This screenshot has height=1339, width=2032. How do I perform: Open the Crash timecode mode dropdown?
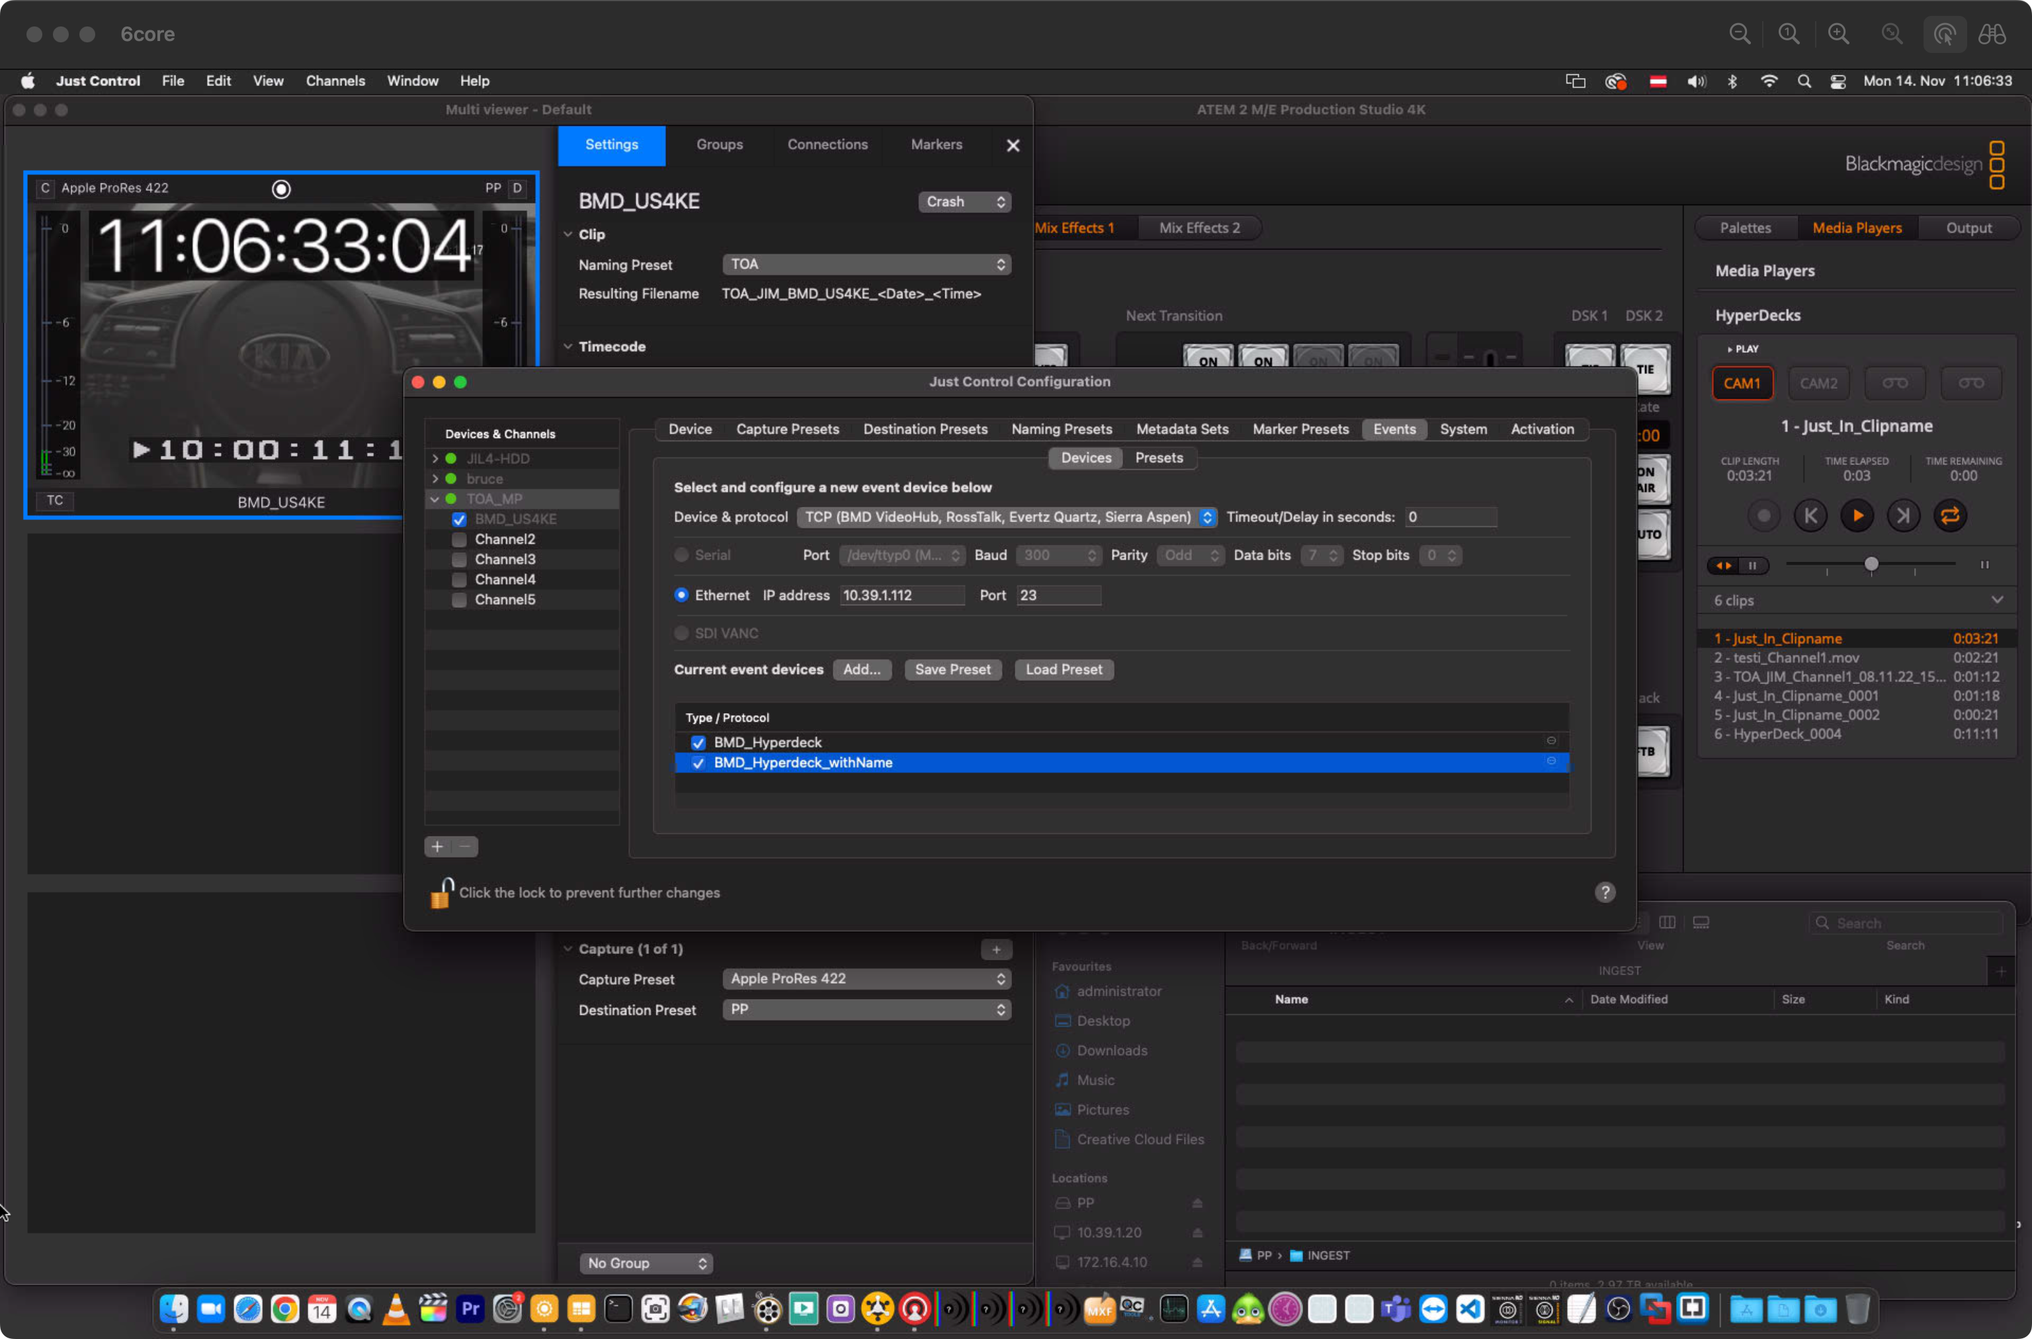(x=965, y=202)
